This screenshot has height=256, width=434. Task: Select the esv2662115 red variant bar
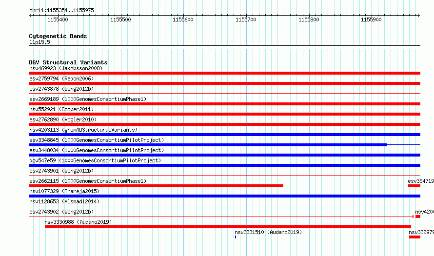(x=156, y=186)
